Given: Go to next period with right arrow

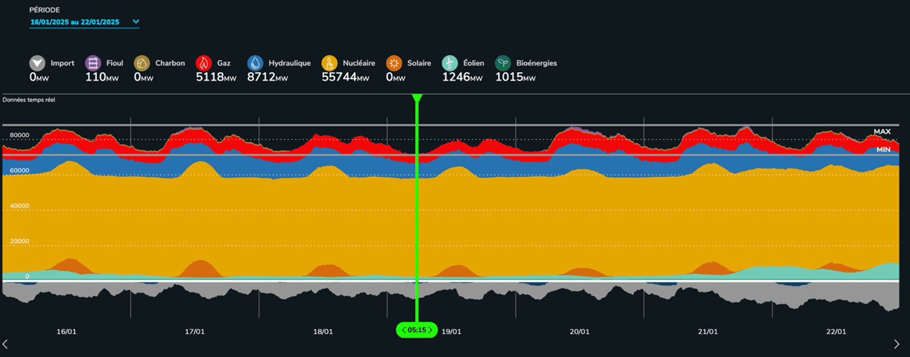Looking at the screenshot, I should (x=897, y=344).
